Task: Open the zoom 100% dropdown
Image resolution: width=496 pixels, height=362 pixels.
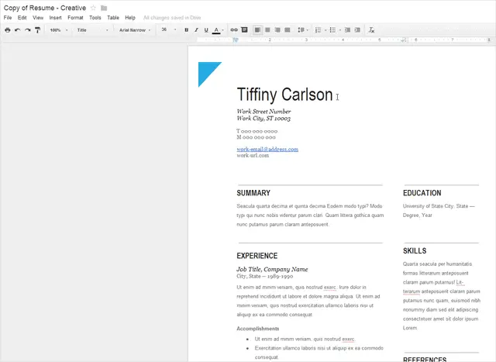Action: click(59, 30)
